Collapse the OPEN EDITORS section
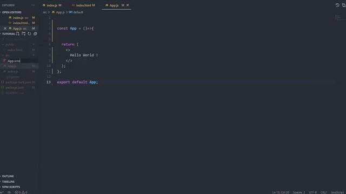The width and height of the screenshot is (346, 194). (11, 12)
